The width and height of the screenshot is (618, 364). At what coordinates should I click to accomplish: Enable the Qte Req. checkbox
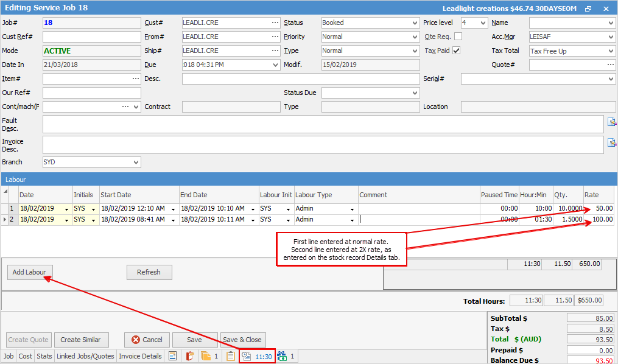pos(458,37)
